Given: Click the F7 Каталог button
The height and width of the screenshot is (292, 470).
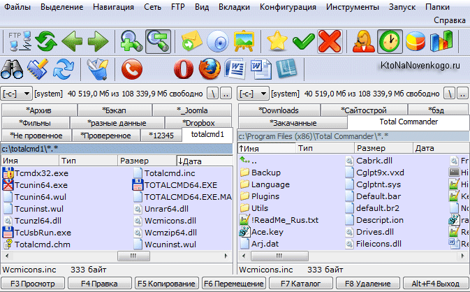Looking at the screenshot, I should tap(300, 284).
